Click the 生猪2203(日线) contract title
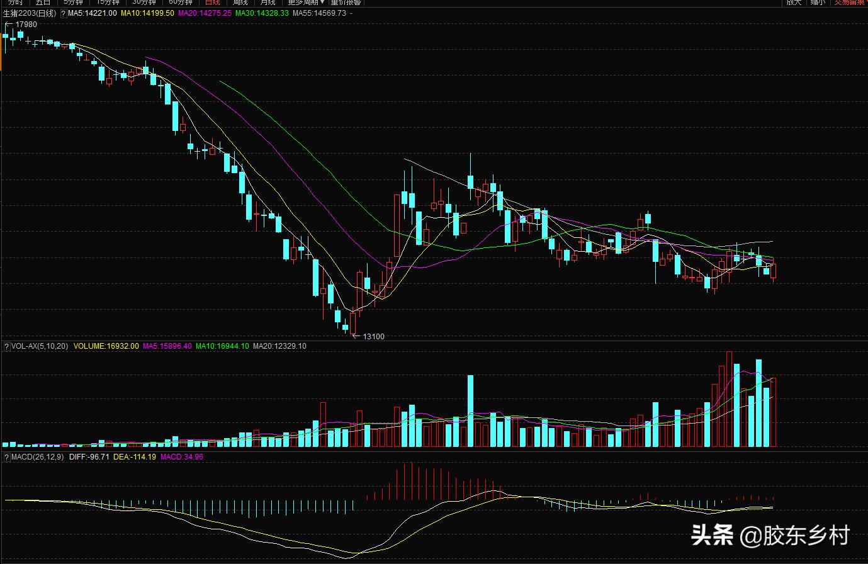 coord(29,13)
